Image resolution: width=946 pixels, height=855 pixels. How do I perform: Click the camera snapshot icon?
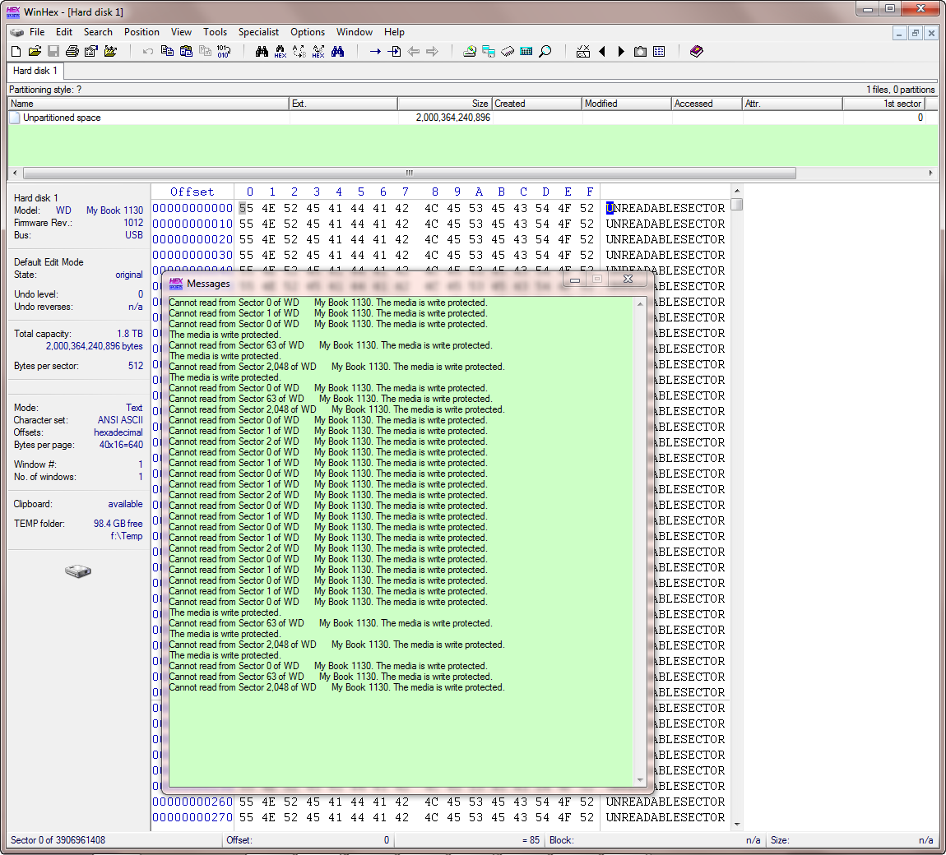(x=640, y=52)
